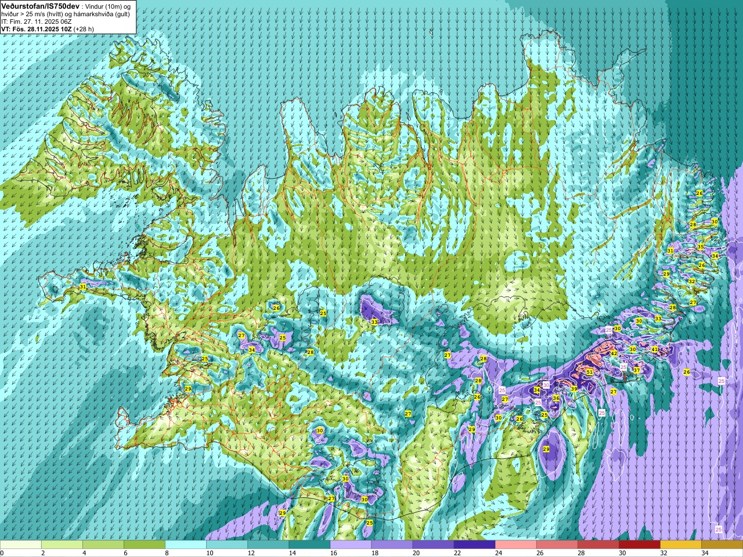The image size is (743, 557).
Task: Click the '12' tick label on the color scale
Action: tap(251, 553)
